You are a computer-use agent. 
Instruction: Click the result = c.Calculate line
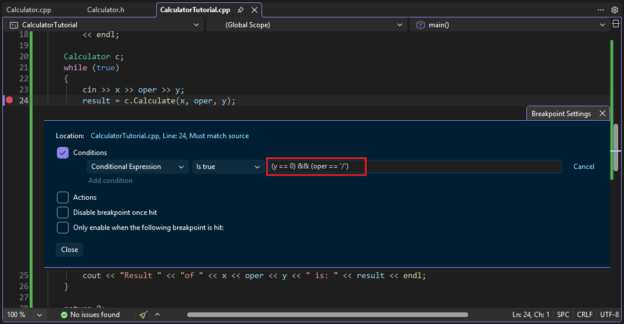(159, 101)
